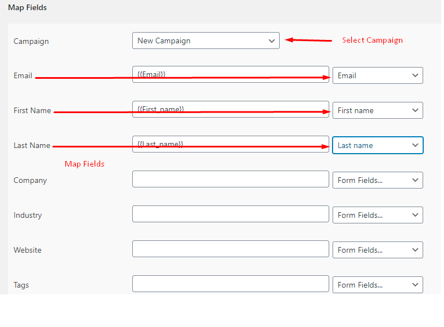
Task: Click the Industry field label
Action: click(x=28, y=215)
